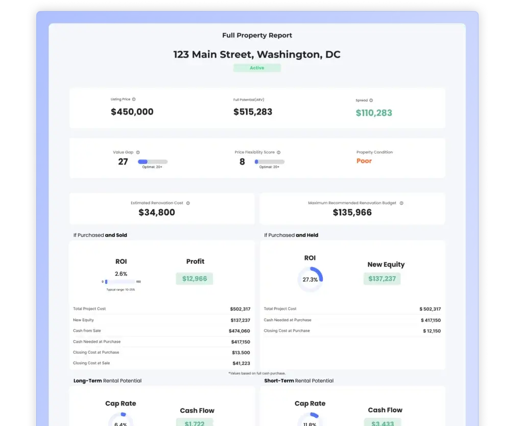Viewport: 523px width, 426px height.
Task: Click the Estimated Renovation Cost info icon
Action: [x=187, y=203]
